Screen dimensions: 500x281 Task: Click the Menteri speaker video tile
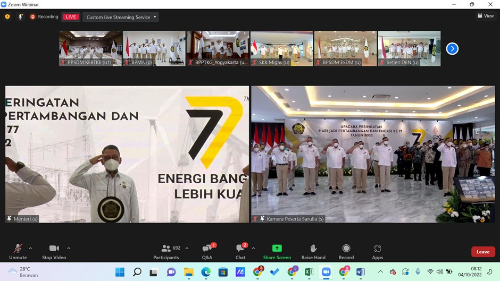(x=127, y=154)
